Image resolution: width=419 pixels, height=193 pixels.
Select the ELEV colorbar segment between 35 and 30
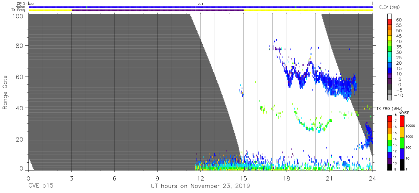(390, 49)
